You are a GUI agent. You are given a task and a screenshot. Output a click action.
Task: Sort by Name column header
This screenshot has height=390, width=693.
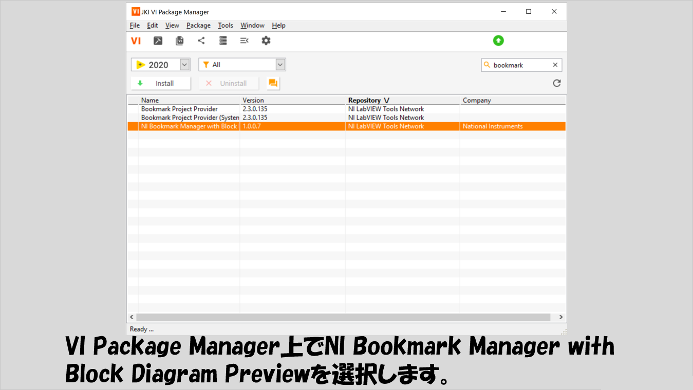pos(189,100)
